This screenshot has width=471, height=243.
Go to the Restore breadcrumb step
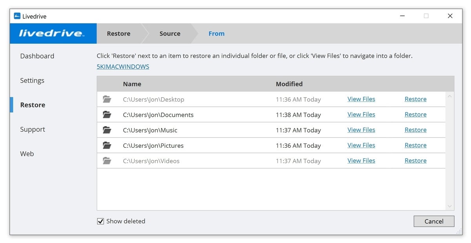(x=119, y=34)
